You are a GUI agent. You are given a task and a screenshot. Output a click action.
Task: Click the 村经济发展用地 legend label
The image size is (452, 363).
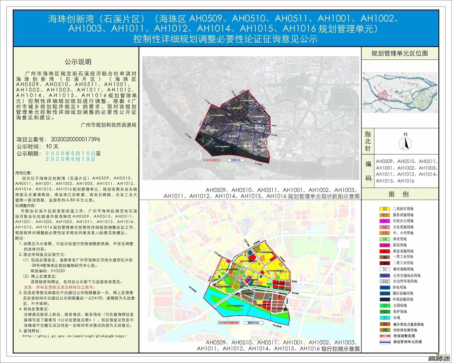(405, 330)
